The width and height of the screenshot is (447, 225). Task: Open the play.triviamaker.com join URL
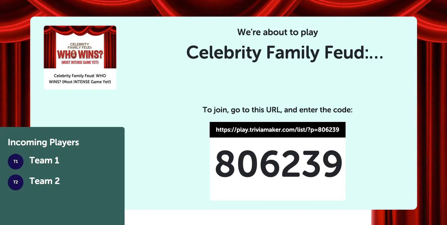(277, 130)
